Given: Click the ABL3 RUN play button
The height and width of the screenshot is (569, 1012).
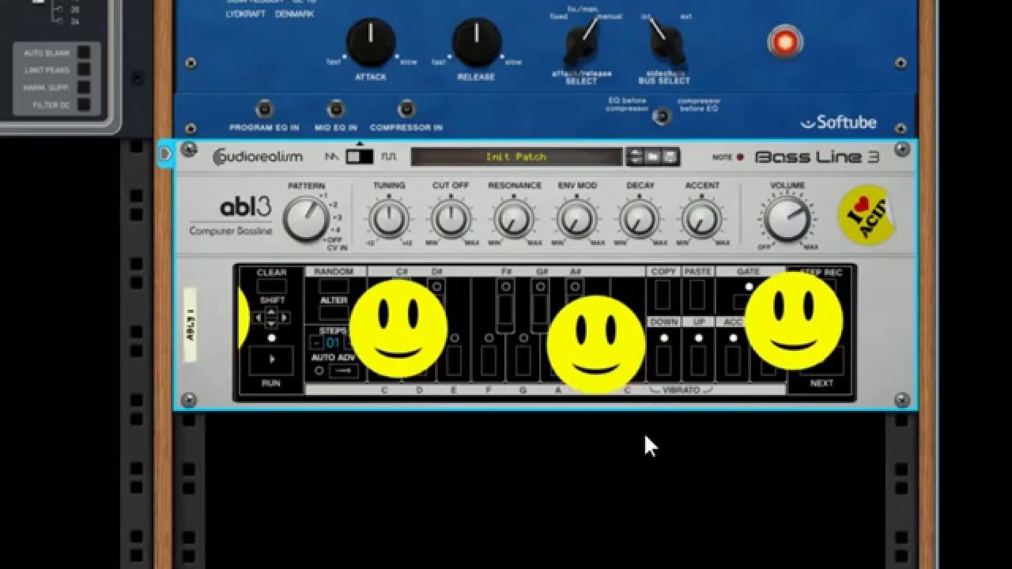Looking at the screenshot, I should 271,360.
